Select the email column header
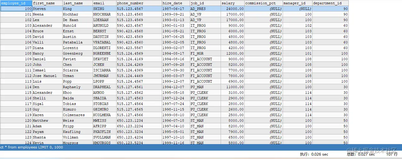Image resolution: width=402 pixels, height=159 pixels. pyautogui.click(x=104, y=3)
